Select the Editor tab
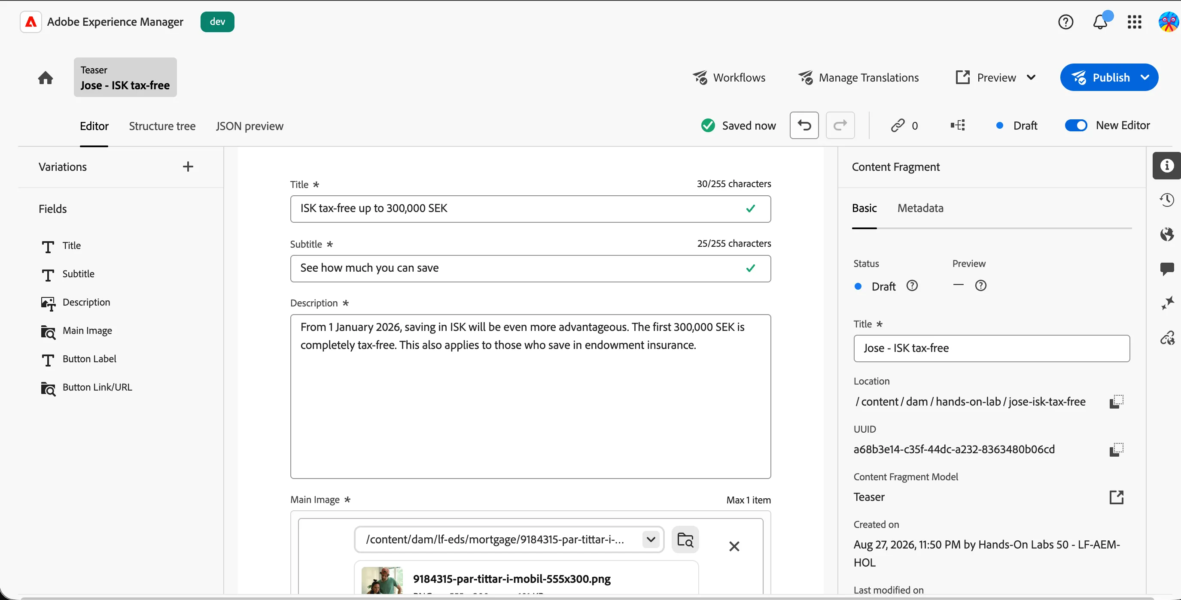The width and height of the screenshot is (1181, 600). [x=94, y=126]
